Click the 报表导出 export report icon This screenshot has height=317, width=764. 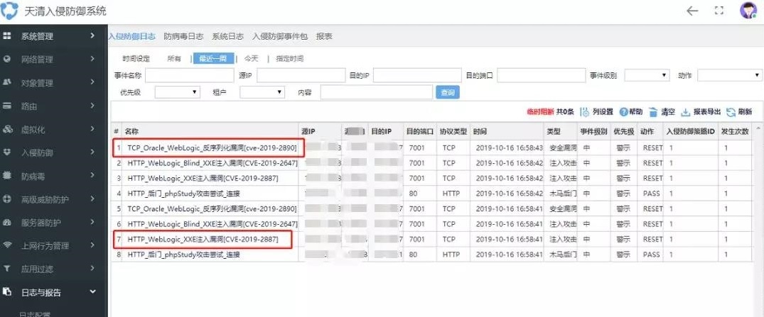coord(686,112)
